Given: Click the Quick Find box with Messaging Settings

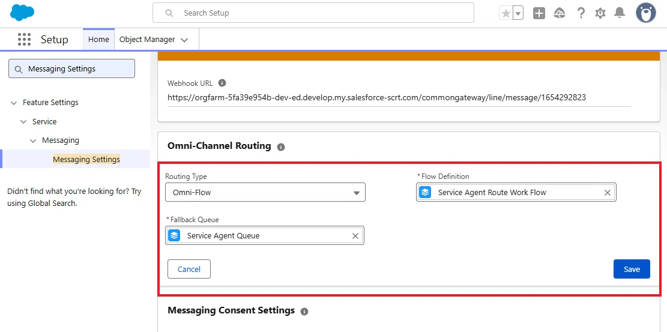Looking at the screenshot, I should click(x=71, y=68).
